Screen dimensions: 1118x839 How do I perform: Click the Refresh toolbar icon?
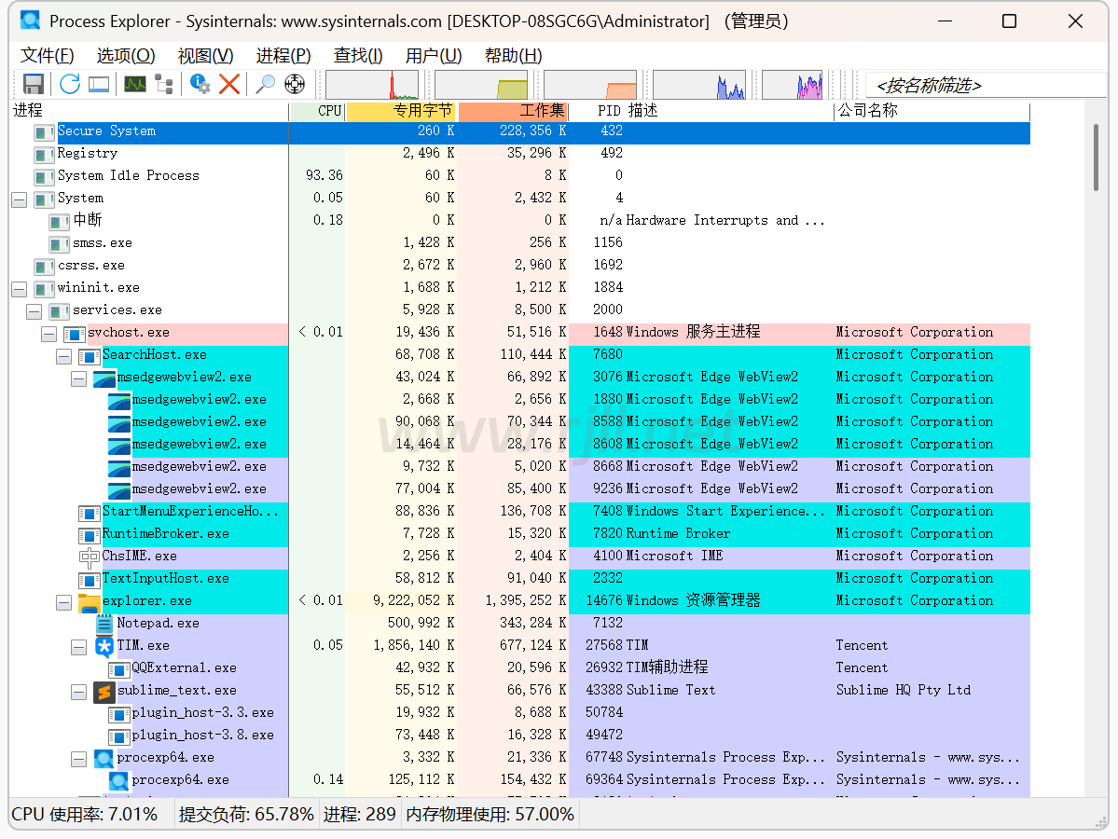click(x=70, y=84)
